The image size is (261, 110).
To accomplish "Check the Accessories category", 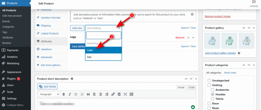I will [x=213, y=90].
